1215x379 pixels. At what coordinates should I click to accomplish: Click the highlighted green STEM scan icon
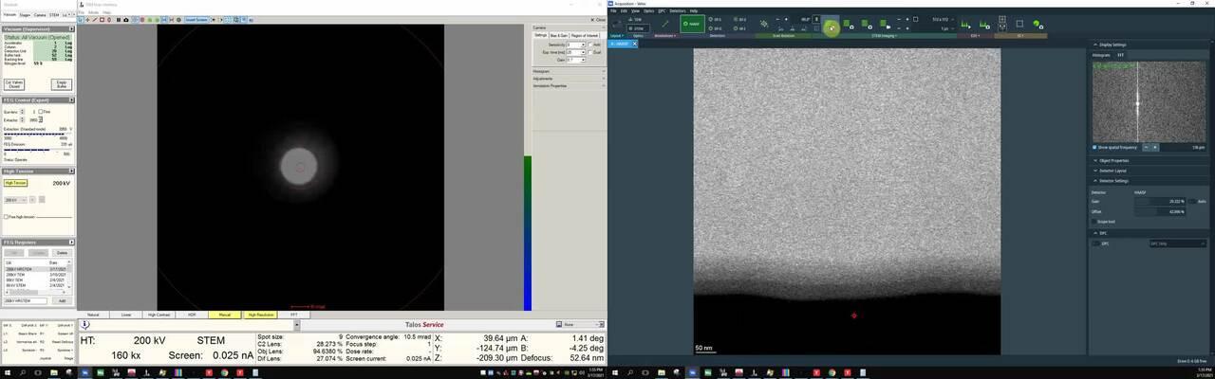[x=832, y=26]
